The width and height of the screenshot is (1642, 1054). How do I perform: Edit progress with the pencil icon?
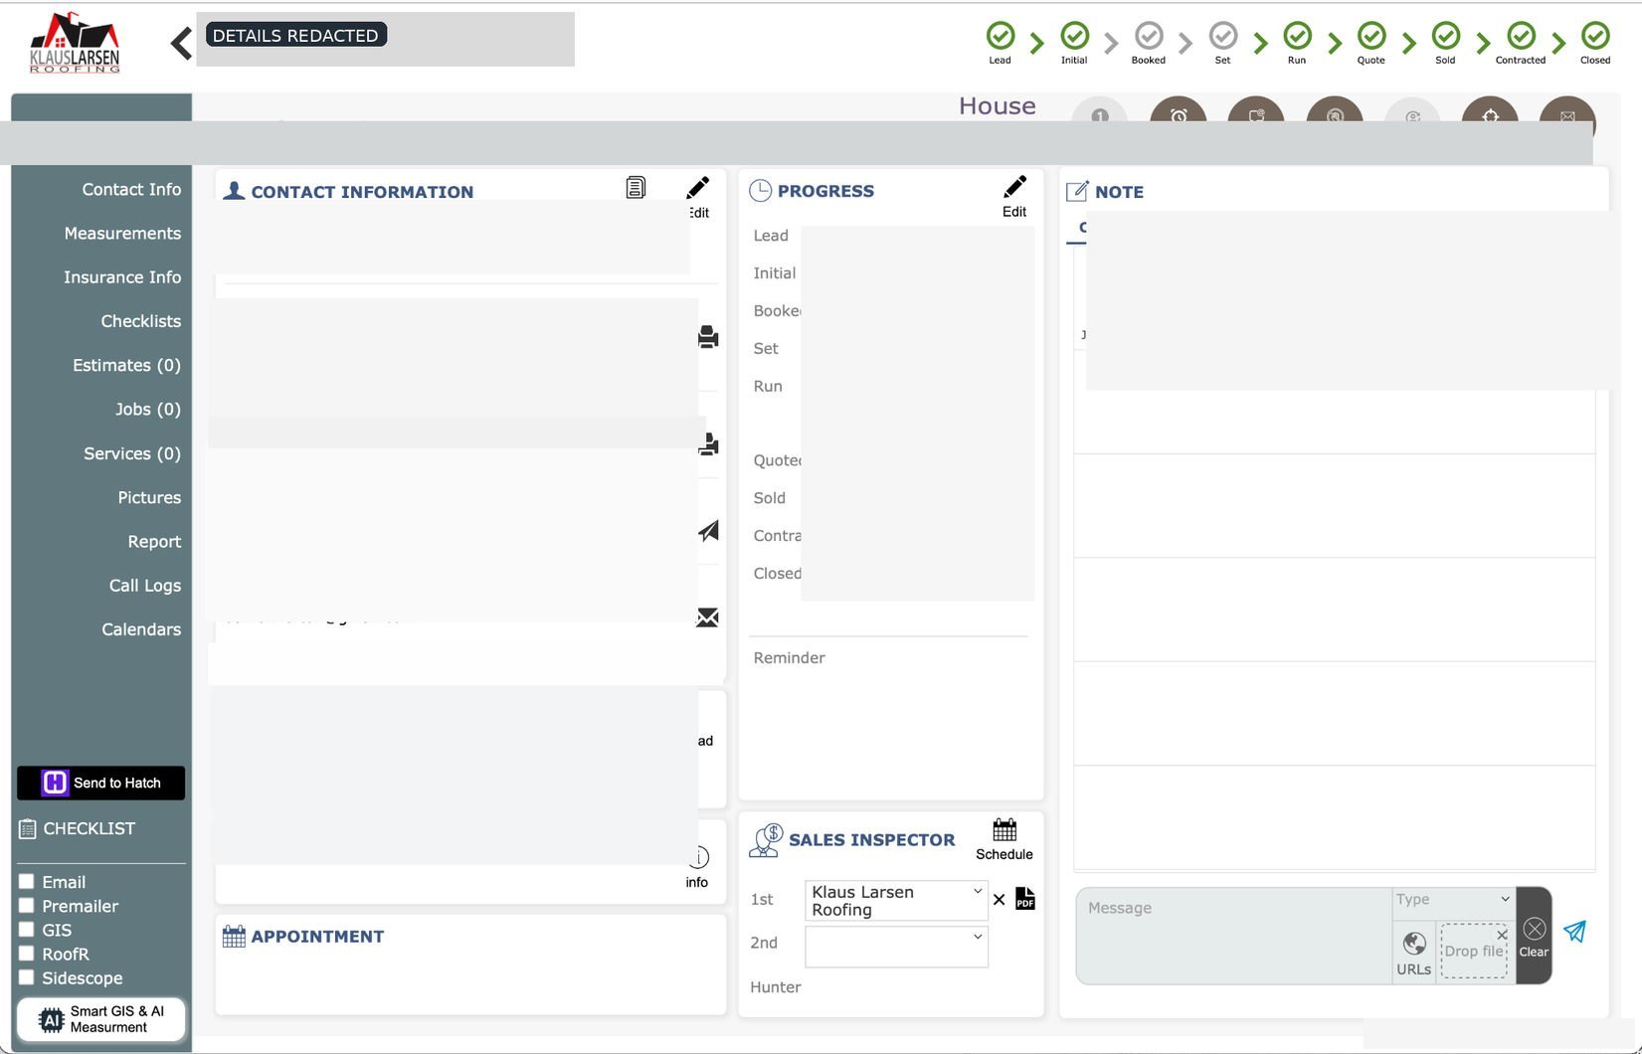(1014, 186)
